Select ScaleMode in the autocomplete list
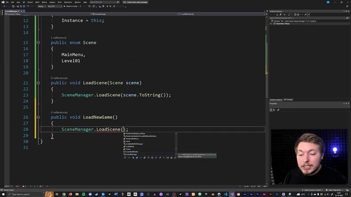The width and height of the screenshot is (351, 197). tap(149, 147)
